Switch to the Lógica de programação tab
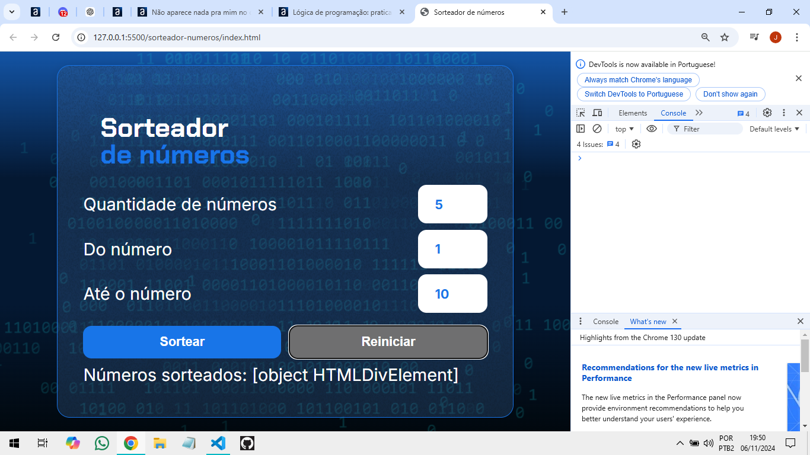 click(342, 12)
